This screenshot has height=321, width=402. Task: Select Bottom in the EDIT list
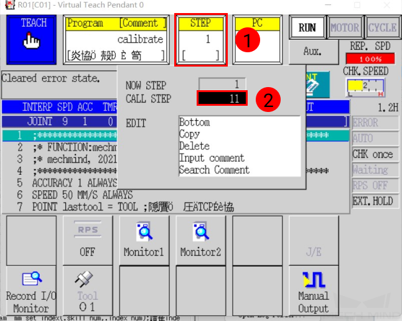click(194, 123)
